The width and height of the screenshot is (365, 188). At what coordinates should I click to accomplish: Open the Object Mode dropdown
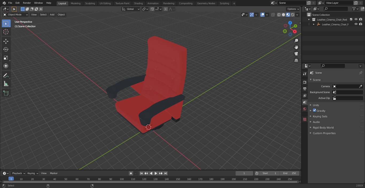point(15,15)
